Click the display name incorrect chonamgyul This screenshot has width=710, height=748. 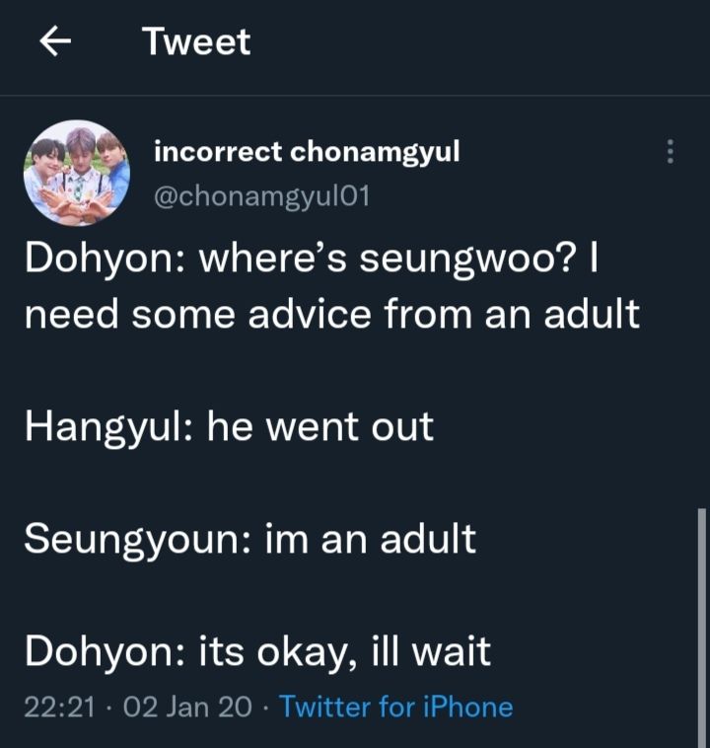307,152
